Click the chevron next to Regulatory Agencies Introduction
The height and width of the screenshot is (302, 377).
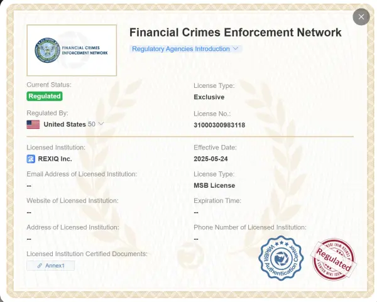tap(236, 48)
